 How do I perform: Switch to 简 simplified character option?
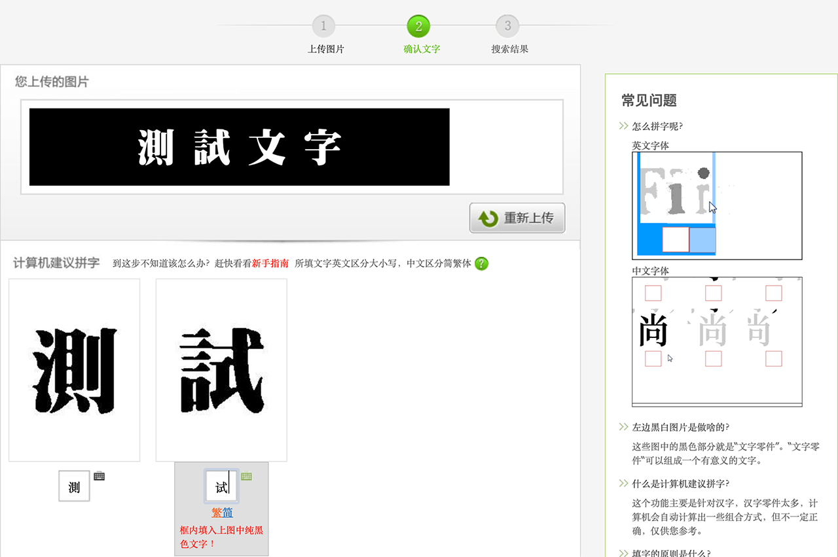[228, 513]
